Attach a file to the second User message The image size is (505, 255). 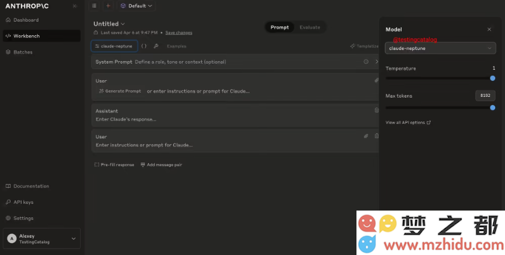[x=366, y=136]
